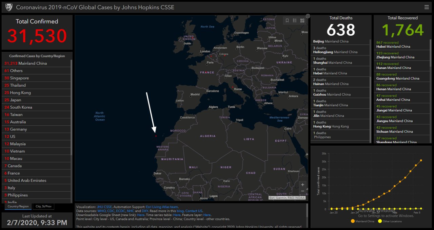Select the red case dot near Western Sahara
434x230 pixels.
coord(156,136)
